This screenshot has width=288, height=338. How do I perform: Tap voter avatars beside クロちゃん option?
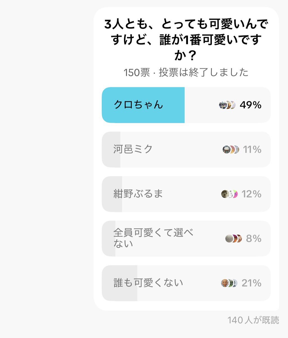[x=227, y=105]
